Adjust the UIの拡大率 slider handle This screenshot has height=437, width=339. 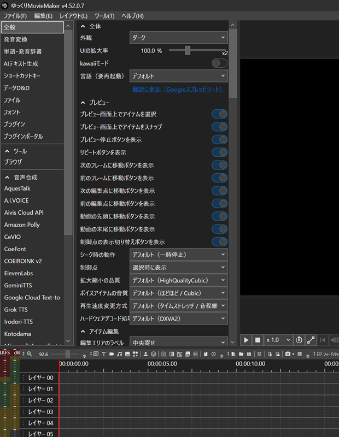click(x=188, y=50)
